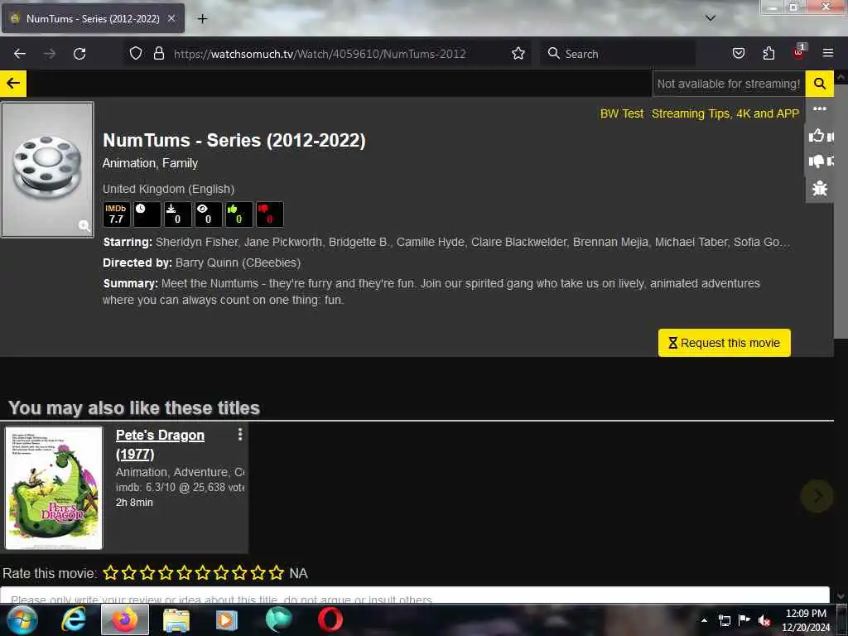Click the Firefox Search box
Screen dimensions: 848x636
tap(617, 54)
